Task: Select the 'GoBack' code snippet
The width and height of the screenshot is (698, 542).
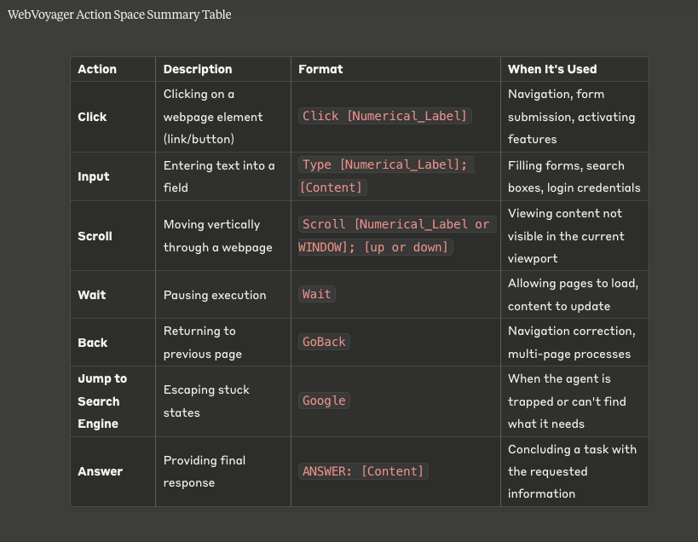Action: point(324,342)
